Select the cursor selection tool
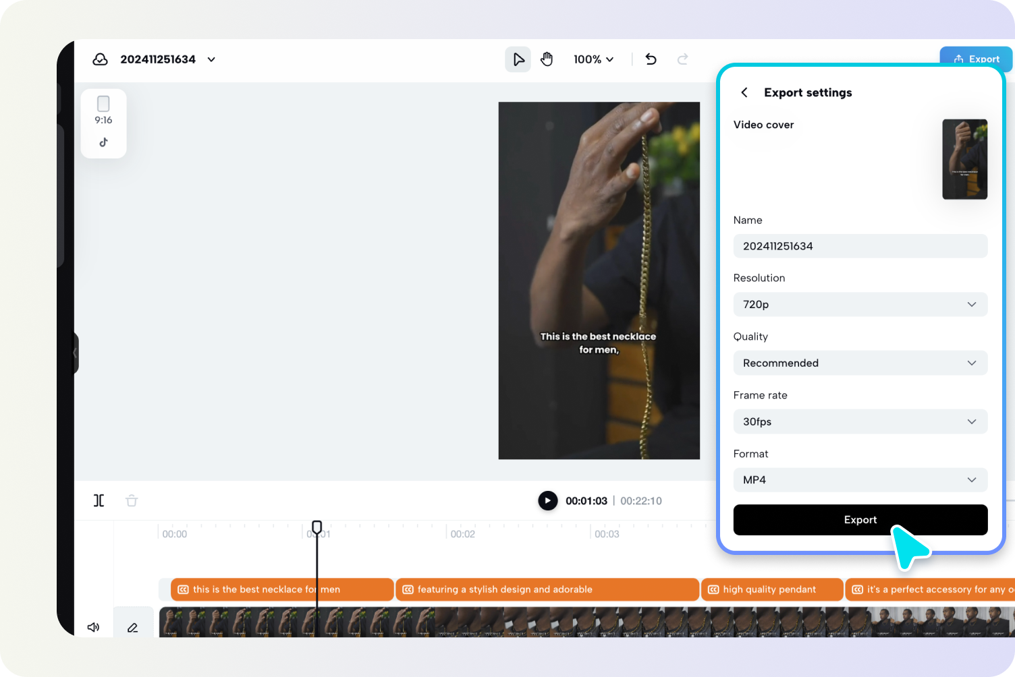 point(518,59)
